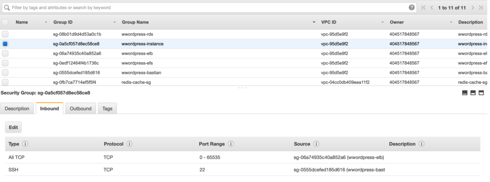Uncheck the selected wwordpress-instance row
490x182 pixels.
(x=5, y=44)
